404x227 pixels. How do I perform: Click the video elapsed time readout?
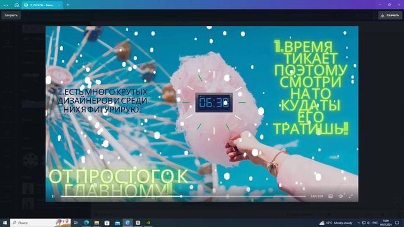317,196
